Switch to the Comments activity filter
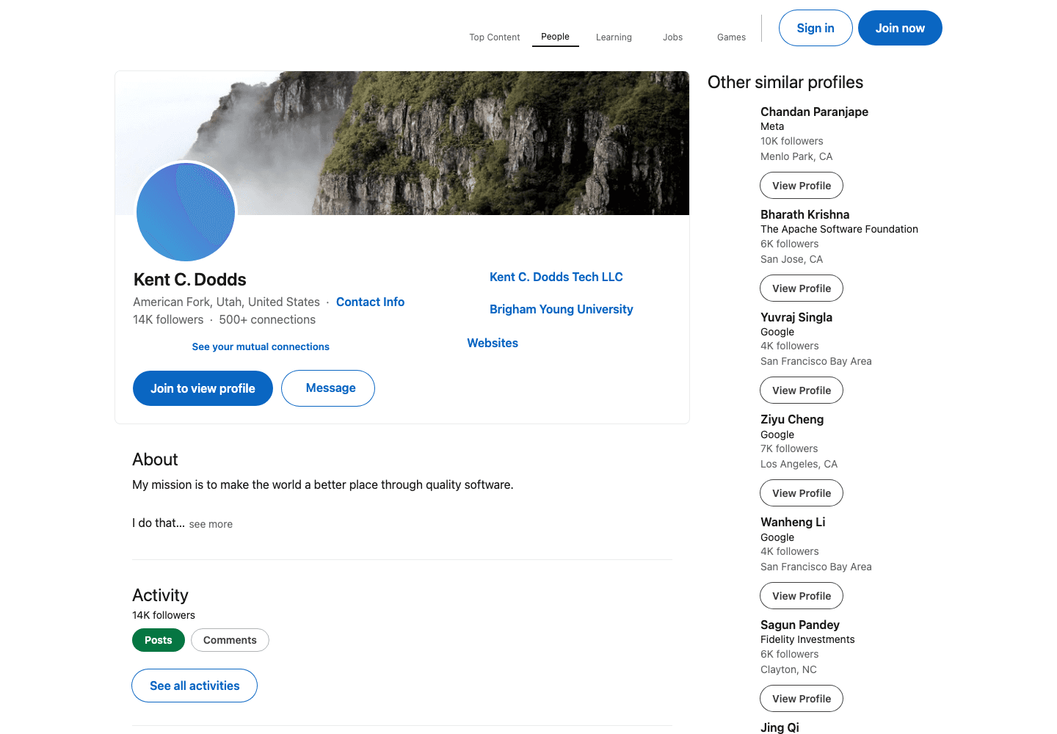This screenshot has width=1057, height=734. click(x=230, y=640)
